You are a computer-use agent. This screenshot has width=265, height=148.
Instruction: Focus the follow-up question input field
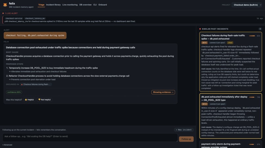pos(90,137)
